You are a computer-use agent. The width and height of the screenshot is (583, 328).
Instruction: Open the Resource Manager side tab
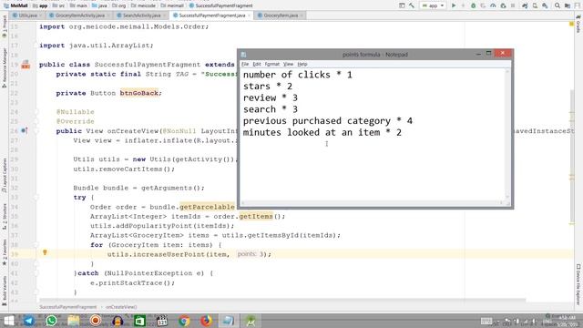(x=4, y=67)
